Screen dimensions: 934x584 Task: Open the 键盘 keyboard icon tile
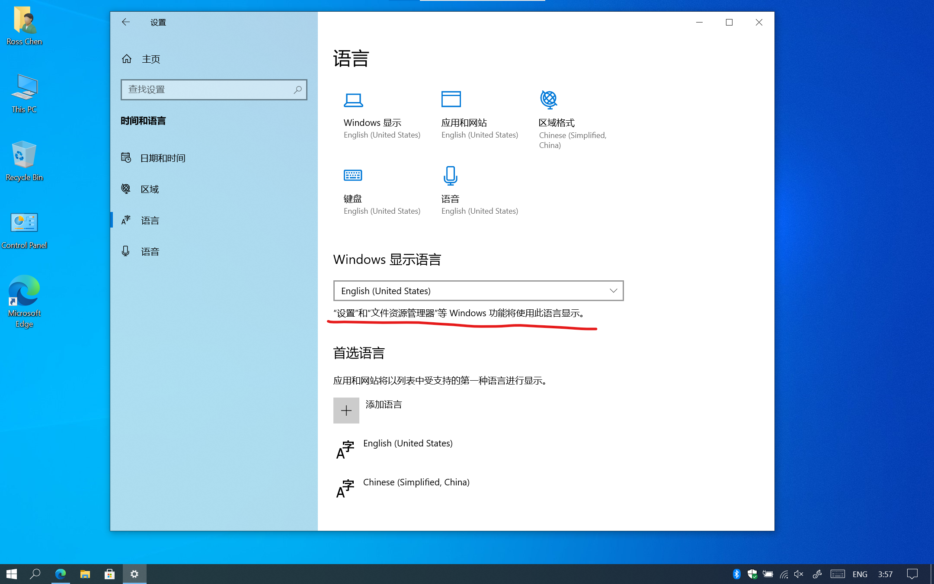tap(353, 176)
